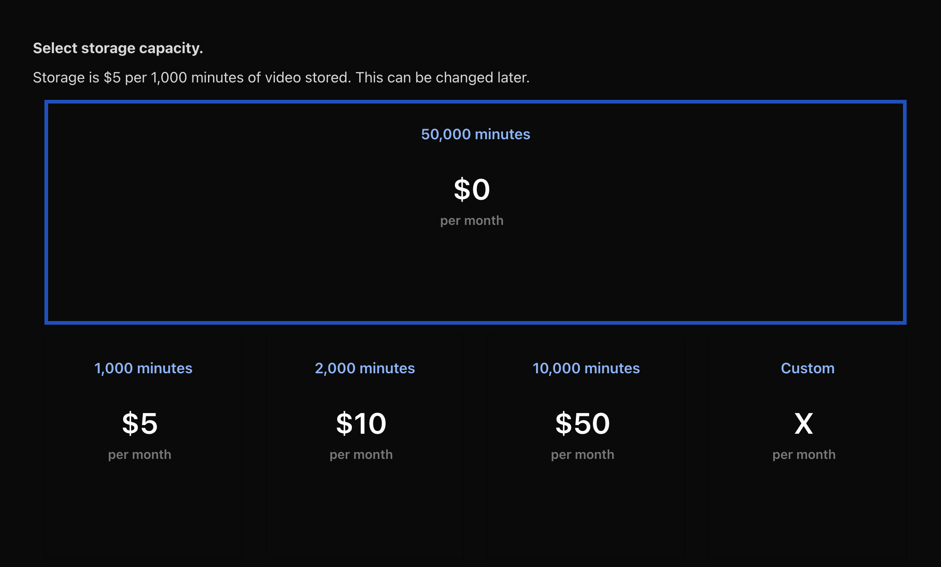This screenshot has width=941, height=567.
Task: Click the "50,000 minutes" title label
Action: pos(476,134)
